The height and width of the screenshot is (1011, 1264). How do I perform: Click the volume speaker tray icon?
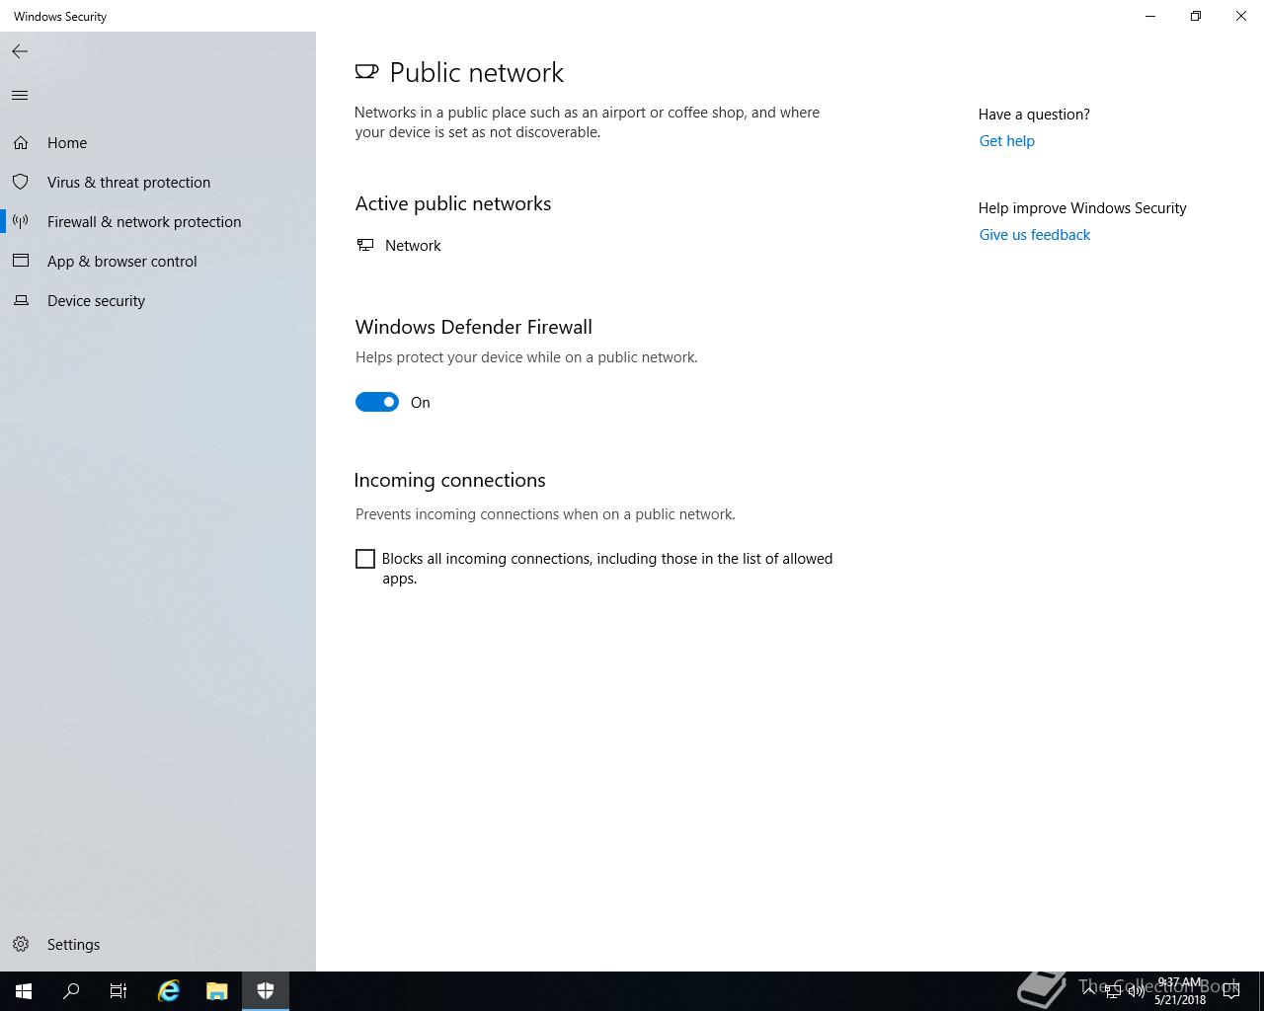(x=1137, y=991)
